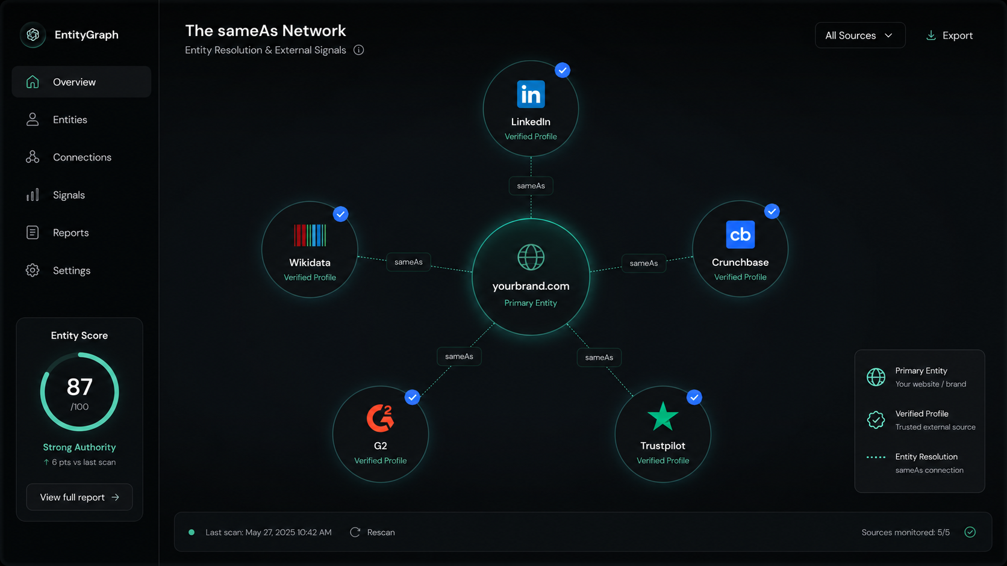Click the globe icon in yourbrand.com node

click(531, 257)
